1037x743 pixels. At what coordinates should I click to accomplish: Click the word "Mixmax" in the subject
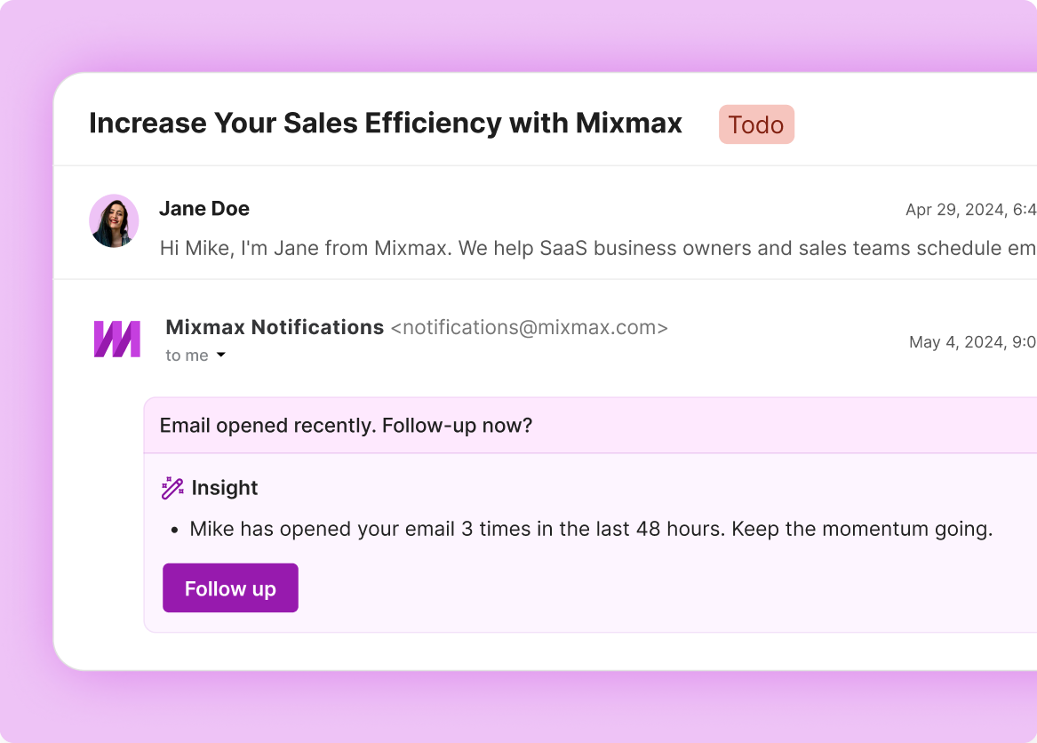tap(628, 124)
